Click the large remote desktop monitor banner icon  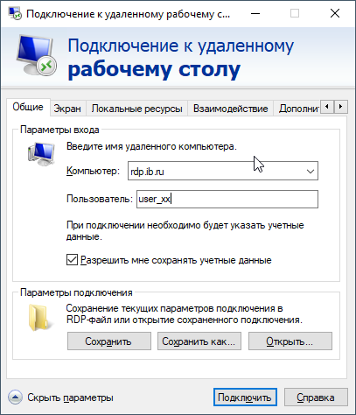point(36,55)
